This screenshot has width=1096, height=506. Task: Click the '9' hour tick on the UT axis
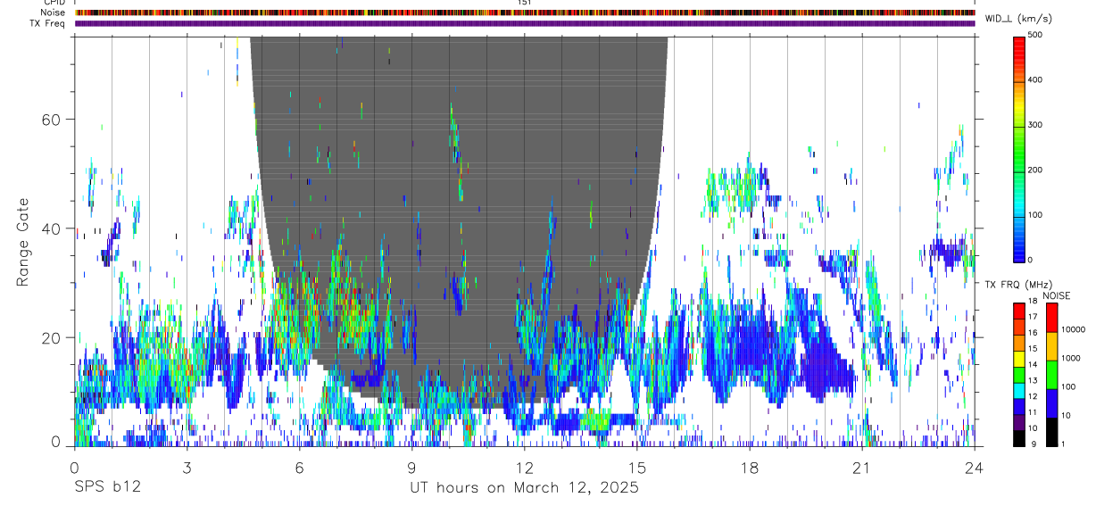[x=411, y=468]
